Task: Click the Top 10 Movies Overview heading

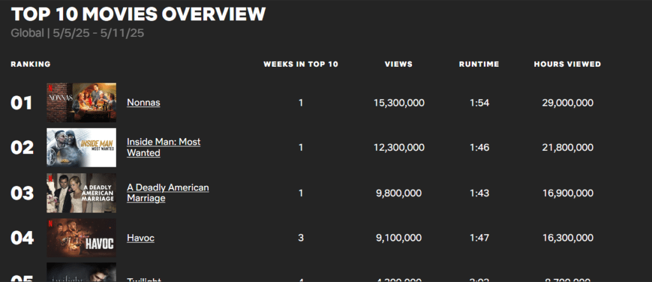Action: point(138,14)
